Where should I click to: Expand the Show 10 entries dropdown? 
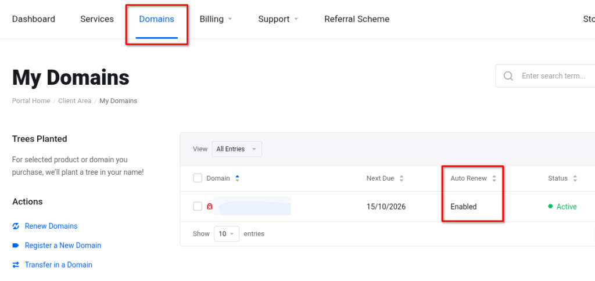(226, 234)
